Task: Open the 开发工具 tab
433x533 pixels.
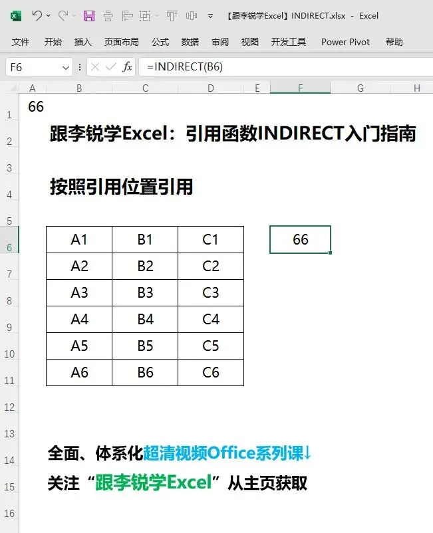Action: pos(289,42)
